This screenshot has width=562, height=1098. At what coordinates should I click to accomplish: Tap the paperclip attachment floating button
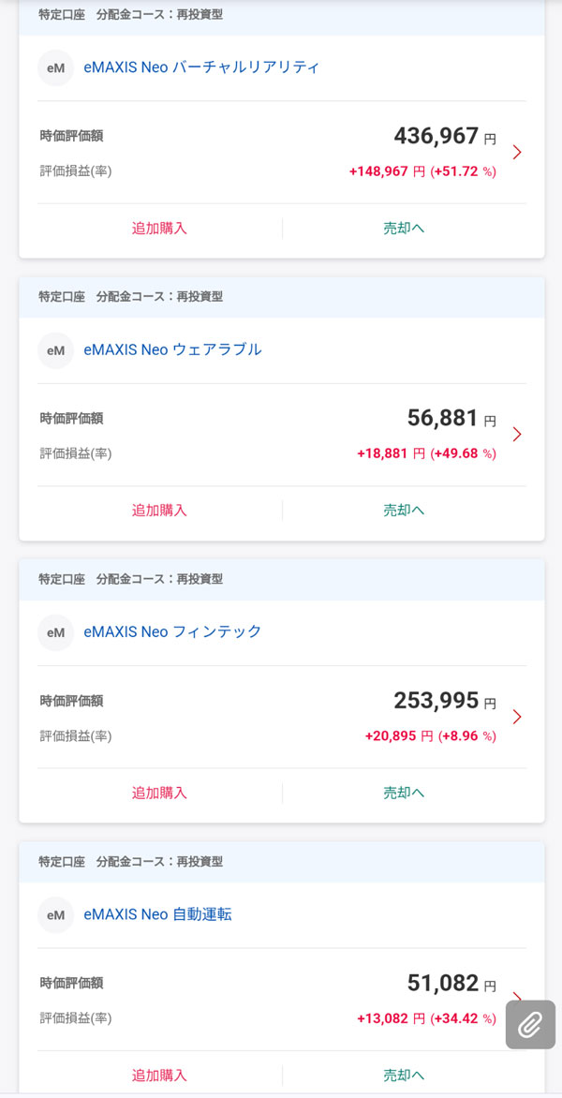tap(530, 1024)
